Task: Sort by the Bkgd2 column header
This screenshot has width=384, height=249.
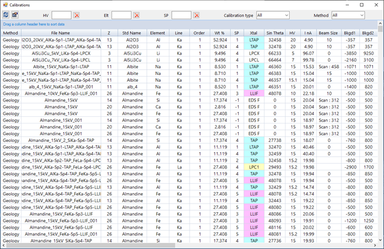Action: click(368, 33)
